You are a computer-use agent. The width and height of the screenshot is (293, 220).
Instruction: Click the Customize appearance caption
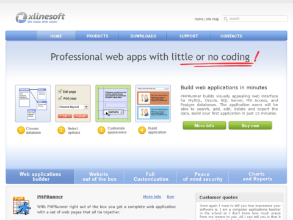(x=117, y=130)
